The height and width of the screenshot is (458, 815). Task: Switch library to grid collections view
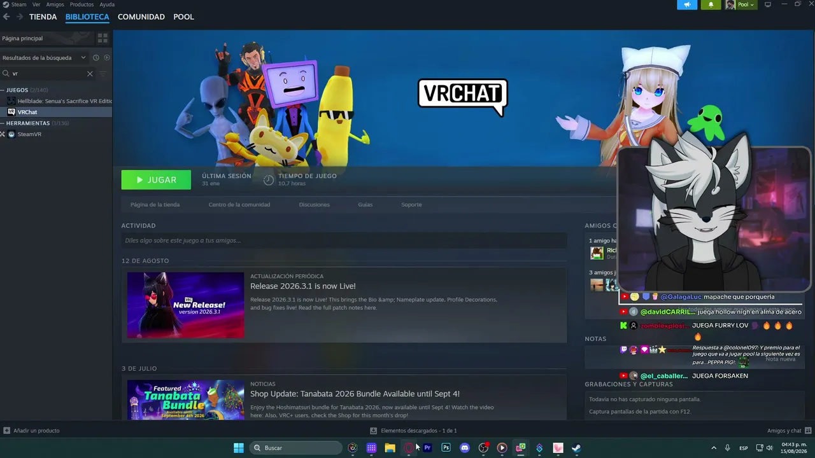[103, 38]
